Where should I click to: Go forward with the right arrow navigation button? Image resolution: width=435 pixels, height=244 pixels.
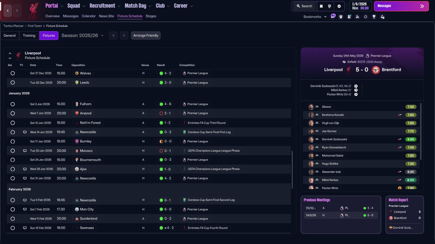pos(17,11)
